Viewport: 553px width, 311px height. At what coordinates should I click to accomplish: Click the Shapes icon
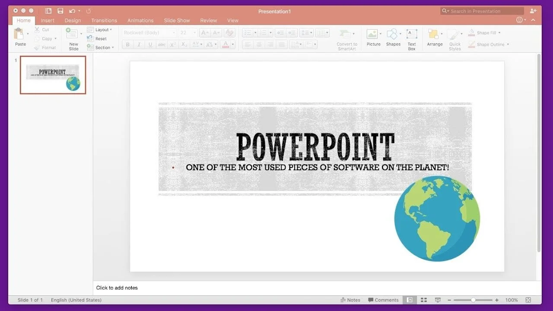click(392, 35)
